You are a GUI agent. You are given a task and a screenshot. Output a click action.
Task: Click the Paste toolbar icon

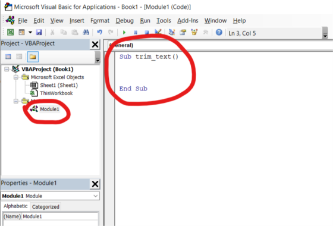click(74, 32)
